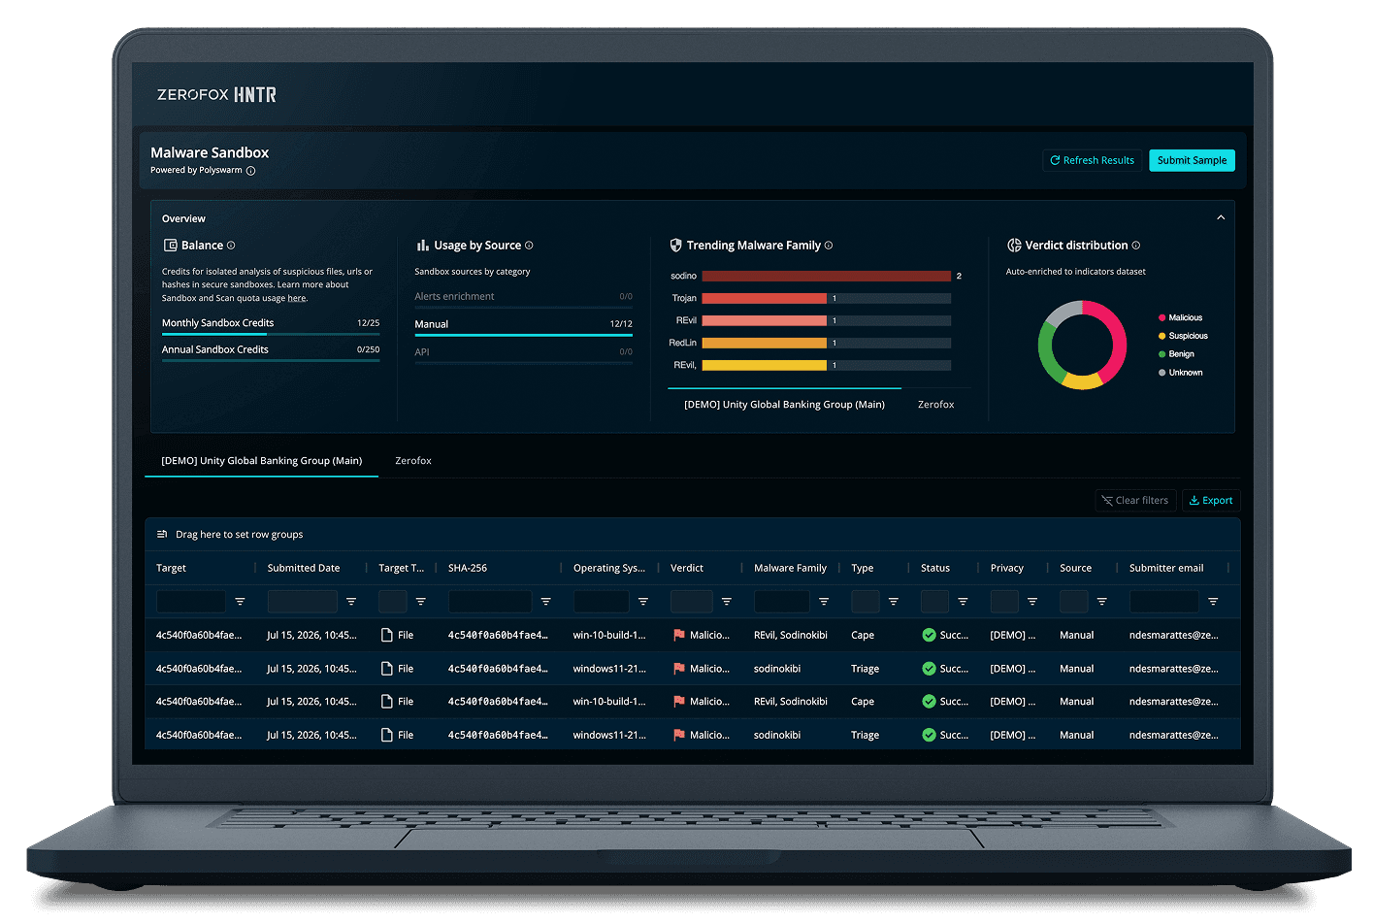
Task: Click info icon beside Trending Malware Family
Action: point(829,246)
